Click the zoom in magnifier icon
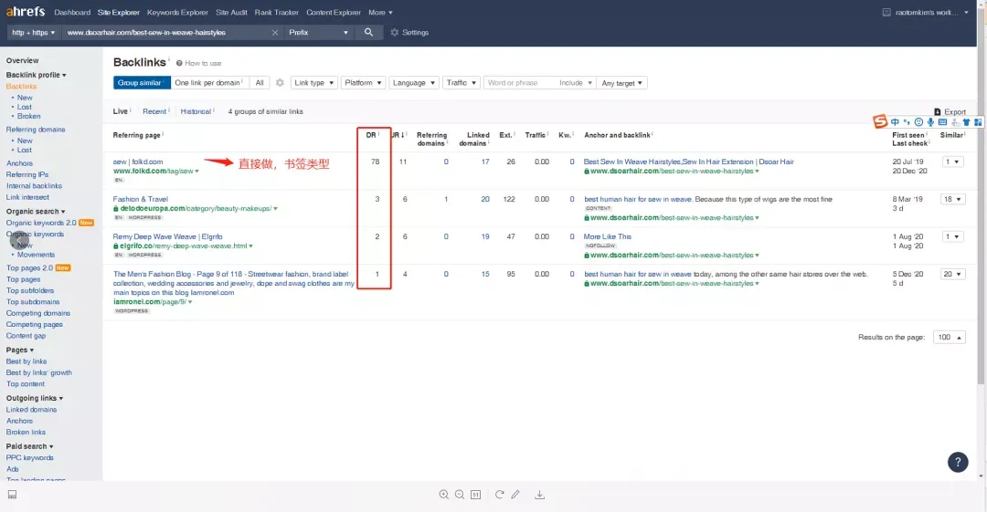 pos(444,495)
